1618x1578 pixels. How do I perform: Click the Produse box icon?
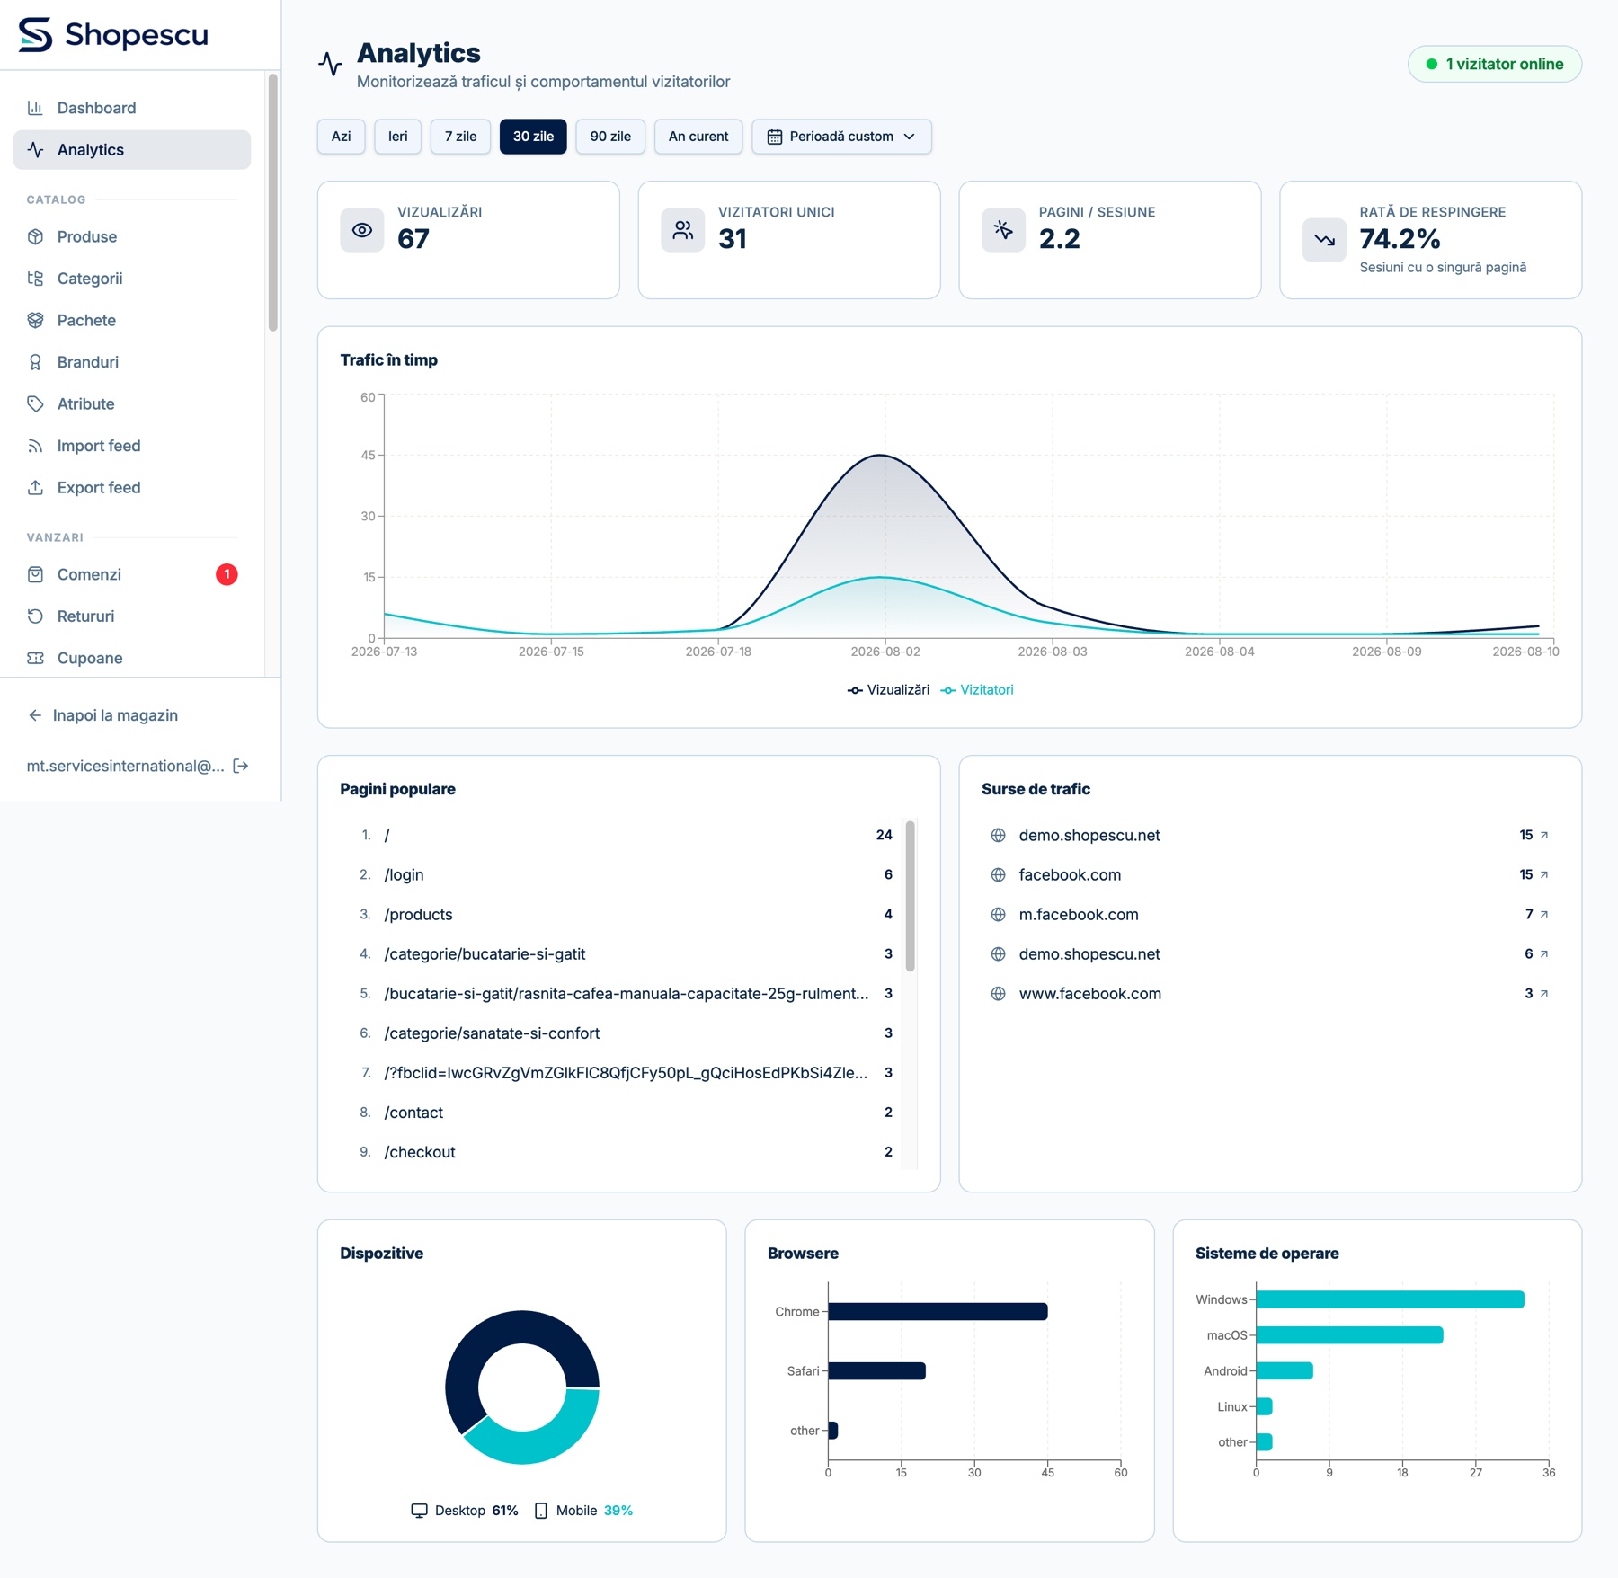pos(35,236)
